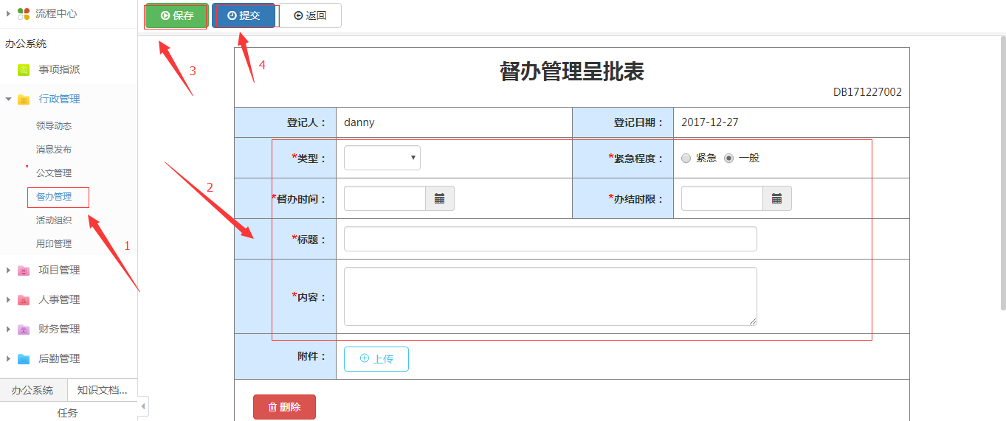Click the 上传 attachment button
Image resolution: width=1006 pixels, height=421 pixels.
(376, 359)
